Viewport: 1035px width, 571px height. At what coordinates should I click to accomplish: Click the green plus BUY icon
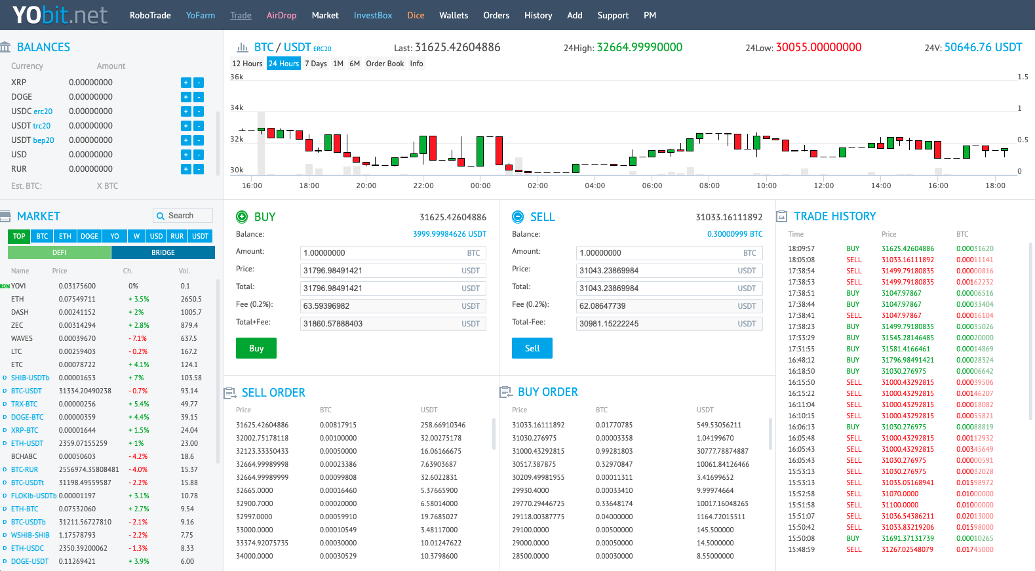click(x=242, y=216)
